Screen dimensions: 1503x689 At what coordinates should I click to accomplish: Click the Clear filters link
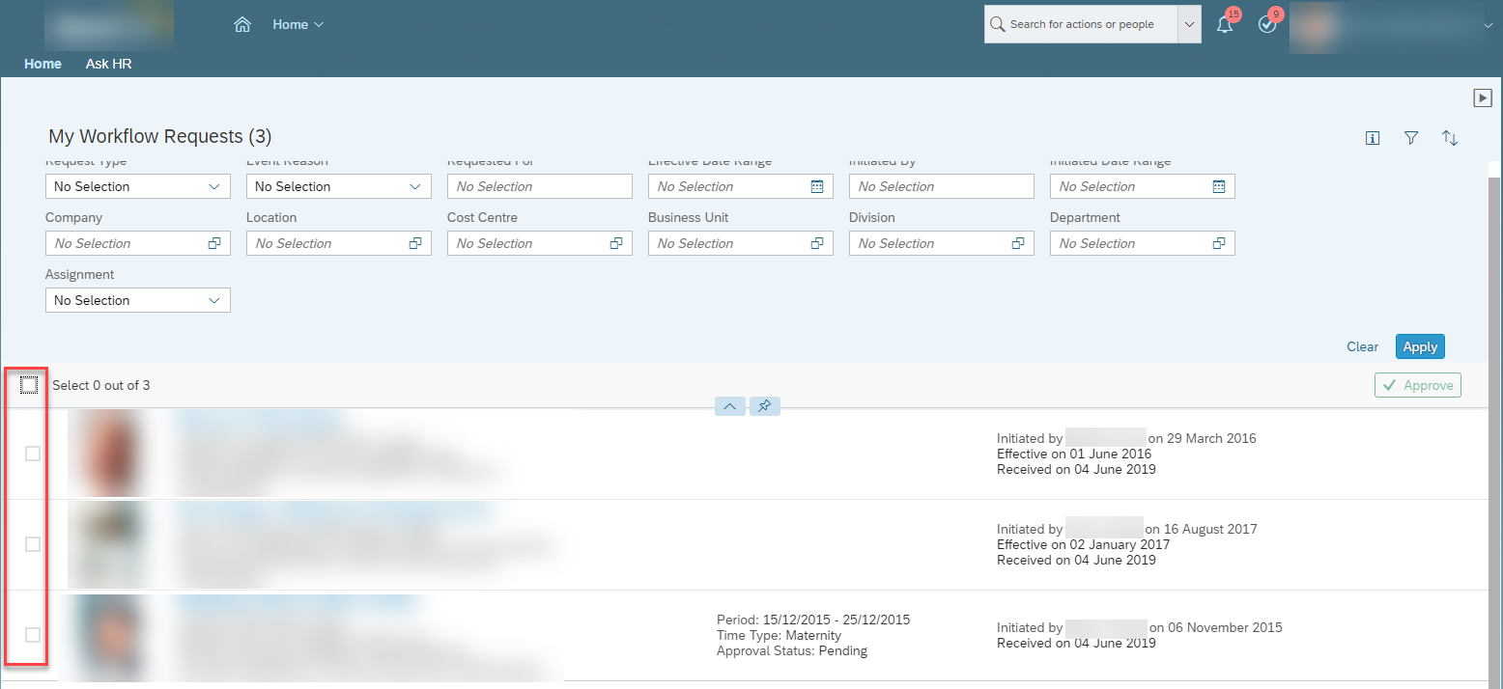tap(1363, 346)
